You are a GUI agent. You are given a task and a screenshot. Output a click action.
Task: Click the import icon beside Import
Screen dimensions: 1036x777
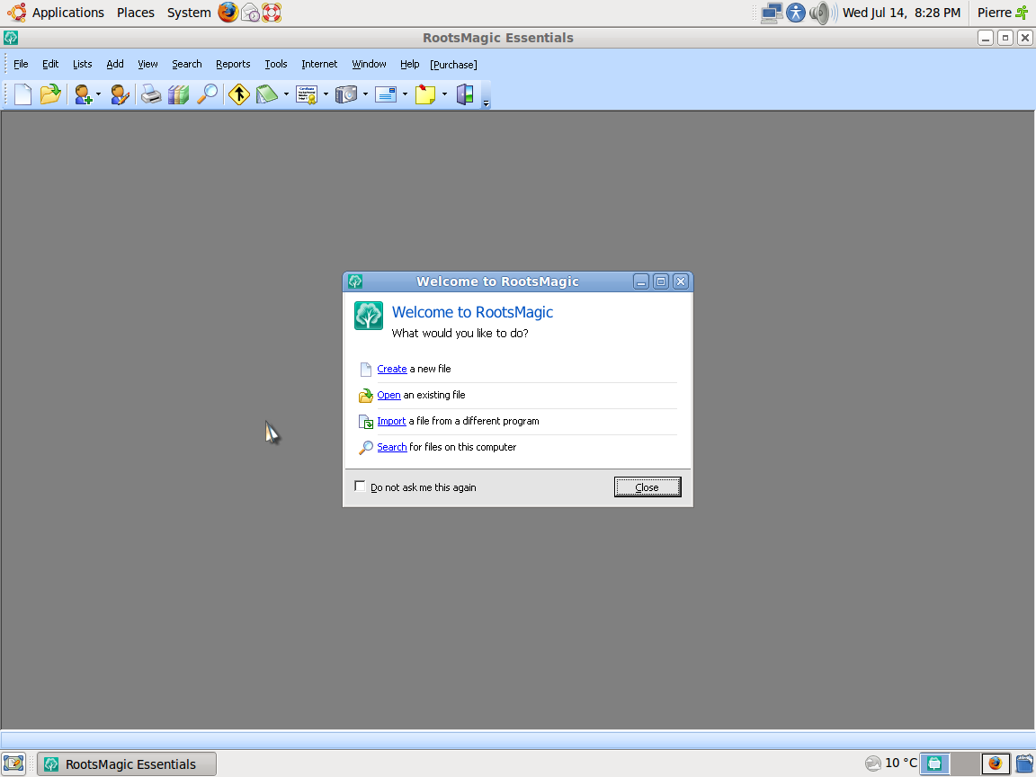pyautogui.click(x=366, y=422)
